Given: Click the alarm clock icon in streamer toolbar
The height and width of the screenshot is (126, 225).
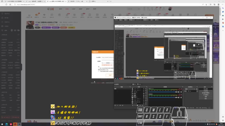Looking at the screenshot, I should [x=97, y=15].
